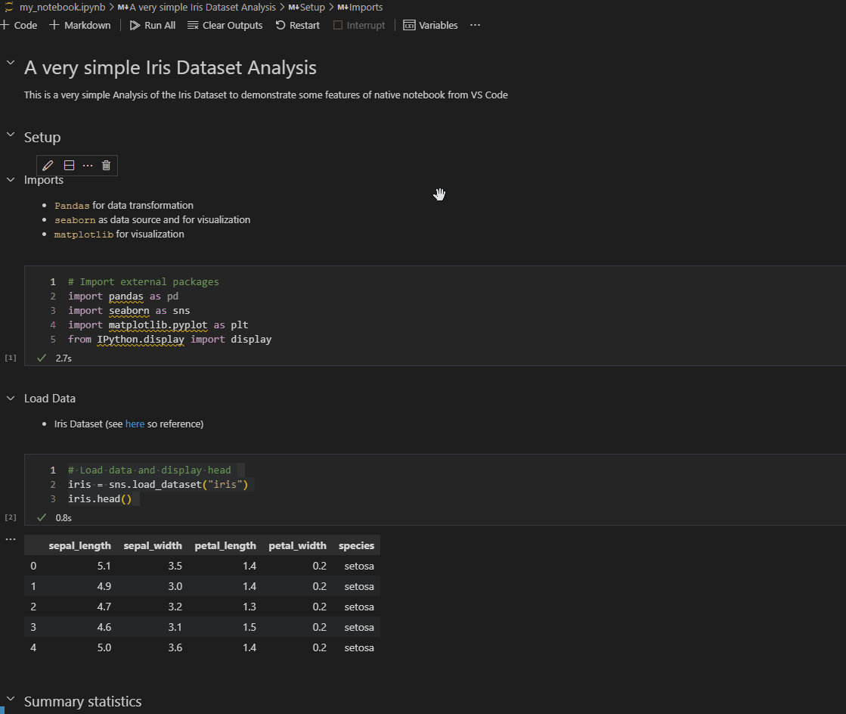Viewport: 846px width, 714px height.
Task: Click the 2.7s execution time
Action: click(x=64, y=359)
